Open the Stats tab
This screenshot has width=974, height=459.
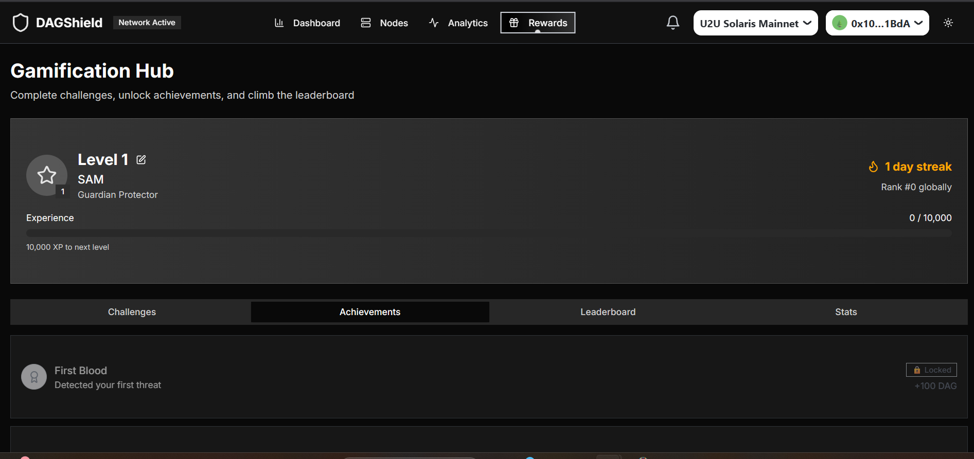(845, 312)
